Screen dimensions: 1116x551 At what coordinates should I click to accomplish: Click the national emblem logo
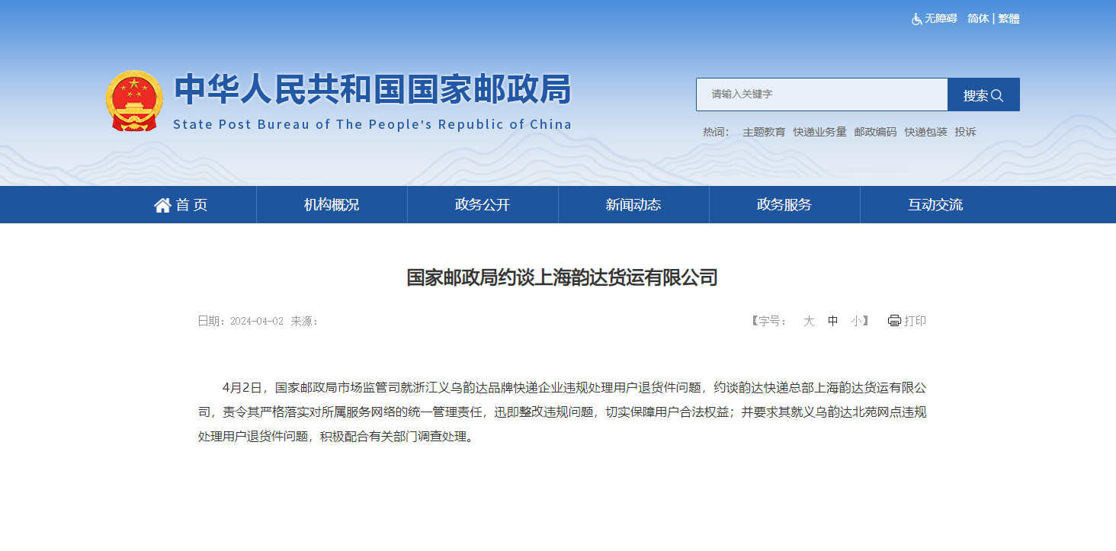coord(134,101)
